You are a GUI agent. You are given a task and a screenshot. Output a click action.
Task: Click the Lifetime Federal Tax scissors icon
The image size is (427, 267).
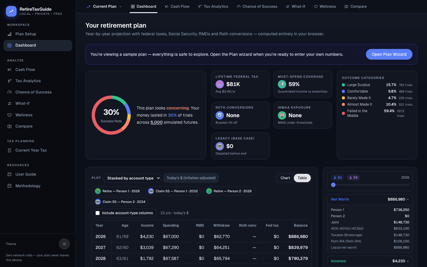click(x=220, y=84)
